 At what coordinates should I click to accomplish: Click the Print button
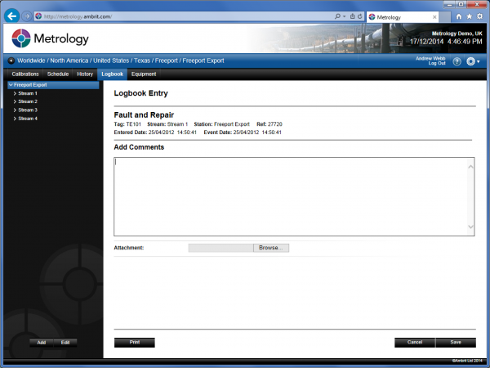pyautogui.click(x=135, y=343)
